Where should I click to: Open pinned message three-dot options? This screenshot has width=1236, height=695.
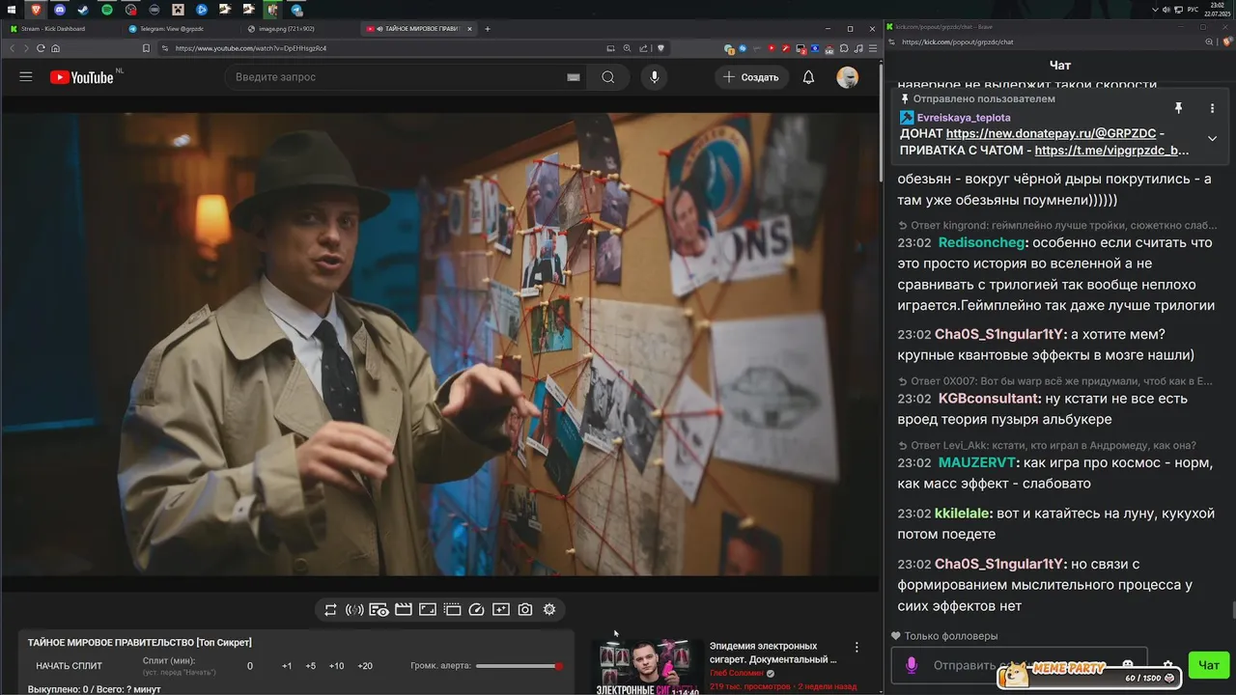[x=1212, y=108]
